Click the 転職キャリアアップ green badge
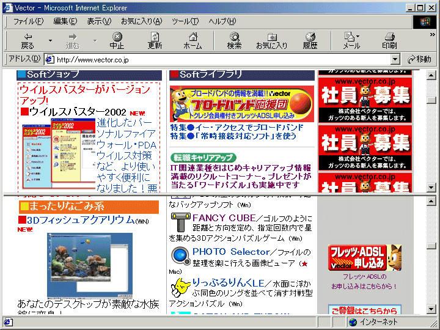The height and width of the screenshot is (330, 440). pyautogui.click(x=203, y=158)
